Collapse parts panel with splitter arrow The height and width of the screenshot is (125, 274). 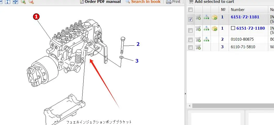pyautogui.click(x=185, y=94)
